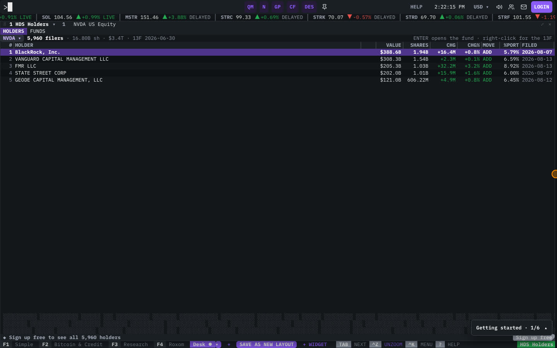Viewport: 557px width, 348px height.
Task: Toggle the speaker sound icon
Action: pyautogui.click(x=499, y=7)
